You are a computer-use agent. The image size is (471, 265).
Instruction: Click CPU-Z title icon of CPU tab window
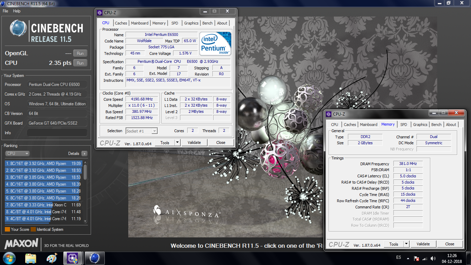click(100, 12)
